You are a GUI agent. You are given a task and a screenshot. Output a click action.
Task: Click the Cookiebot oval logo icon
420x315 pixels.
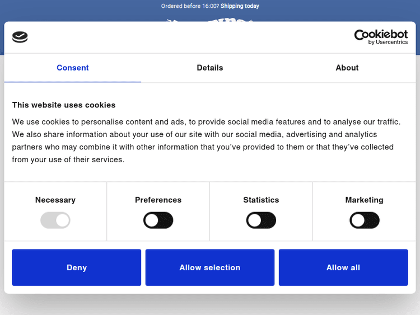tap(20, 37)
